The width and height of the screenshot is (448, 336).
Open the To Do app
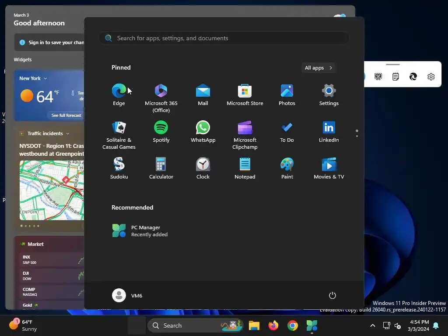click(x=287, y=132)
